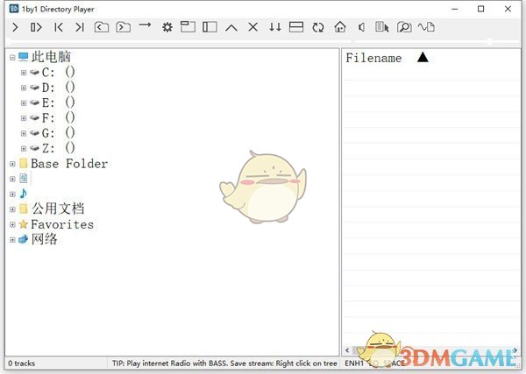Click the upward caret toolbar icon
This screenshot has height=374, width=526.
pos(231,27)
